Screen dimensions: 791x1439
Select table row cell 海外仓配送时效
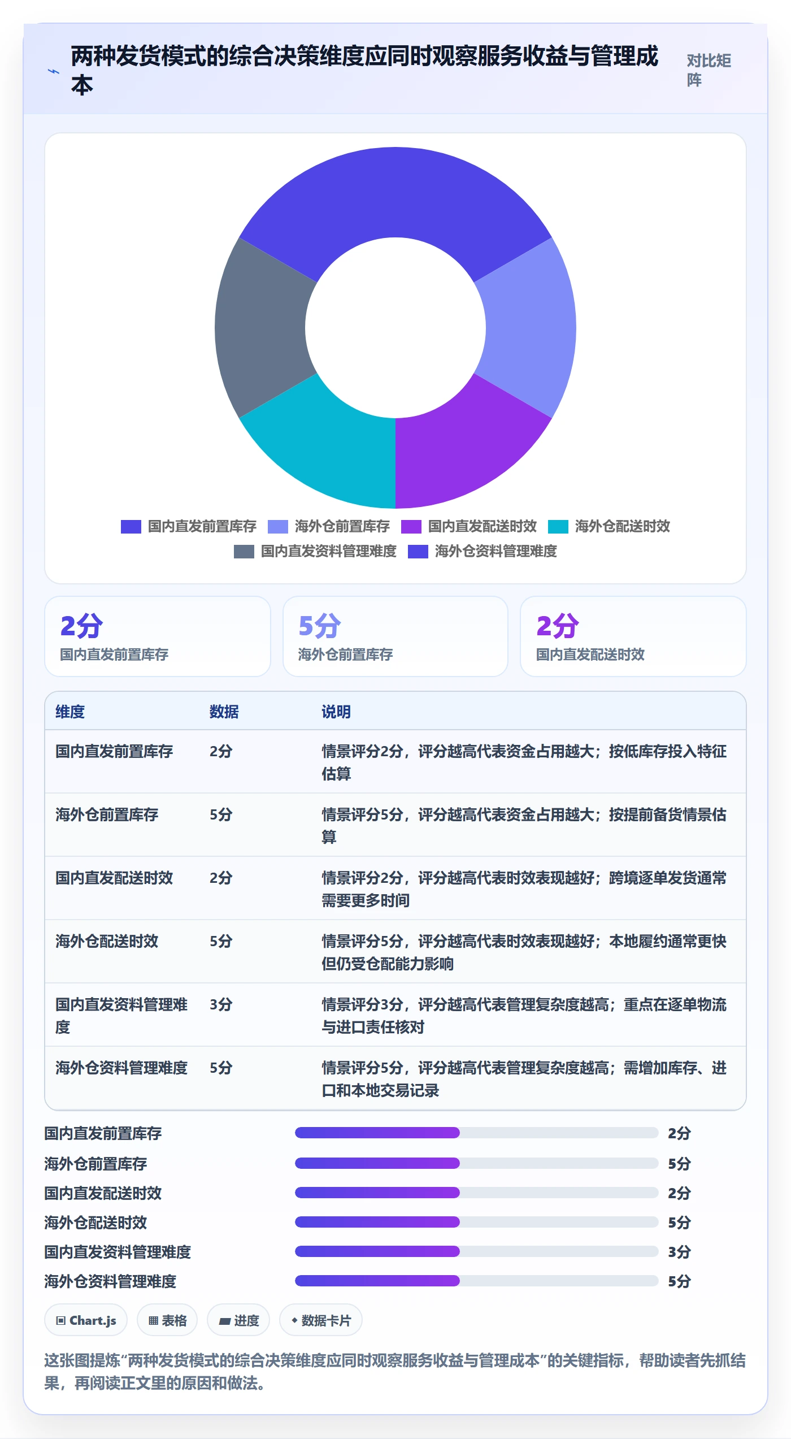[107, 941]
